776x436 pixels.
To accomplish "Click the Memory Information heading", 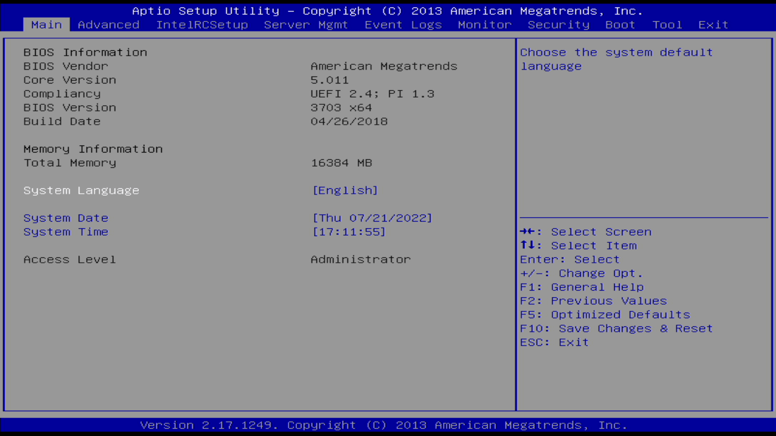I will tap(93, 149).
